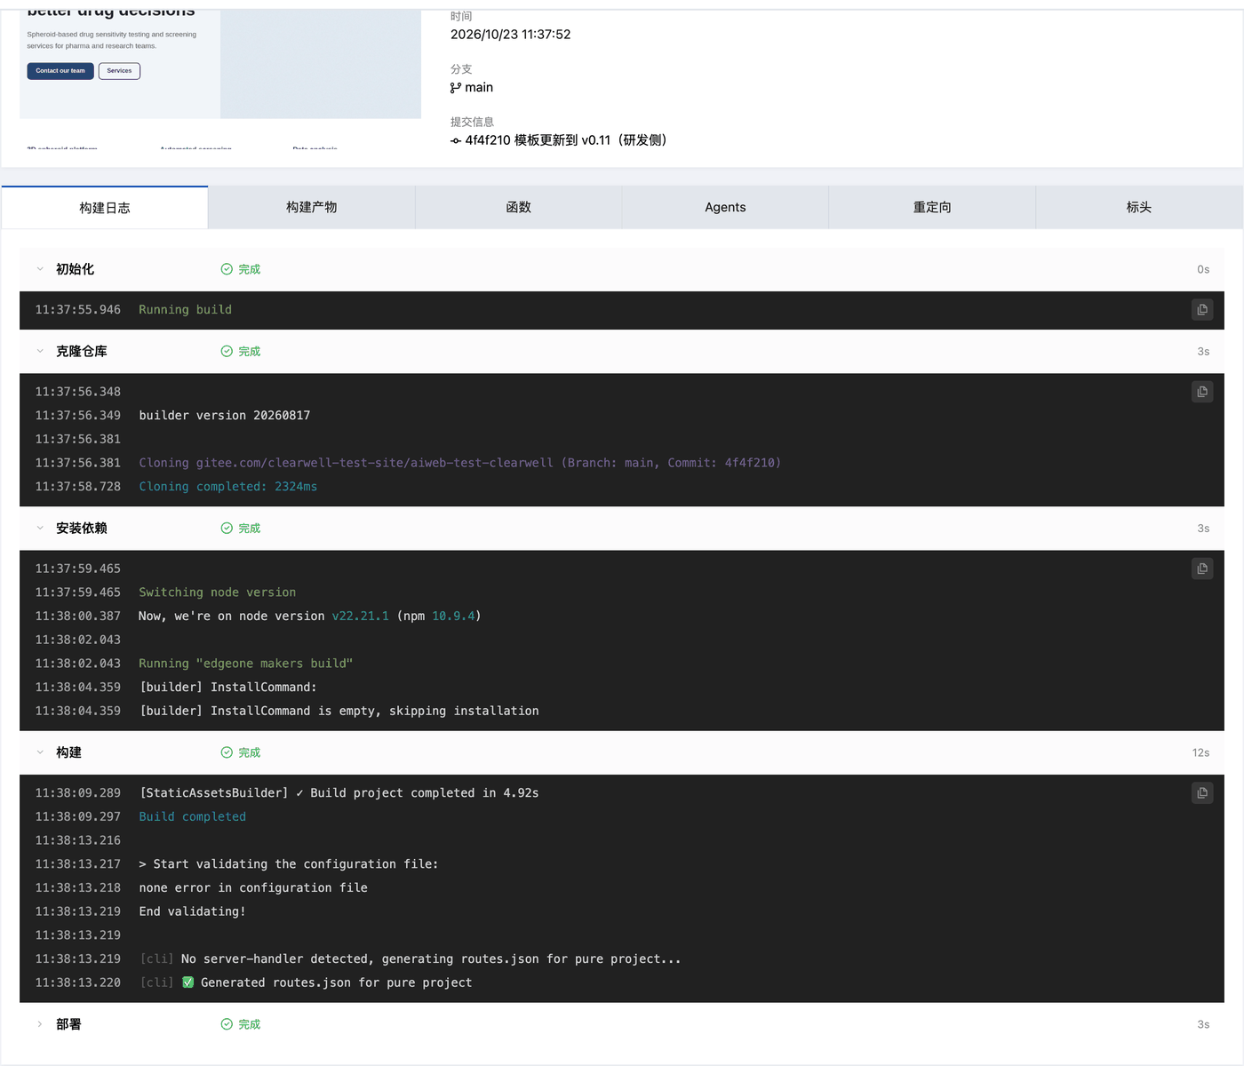Select the 'Build completed' log line
Image resolution: width=1244 pixels, height=1066 pixels.
[193, 817]
